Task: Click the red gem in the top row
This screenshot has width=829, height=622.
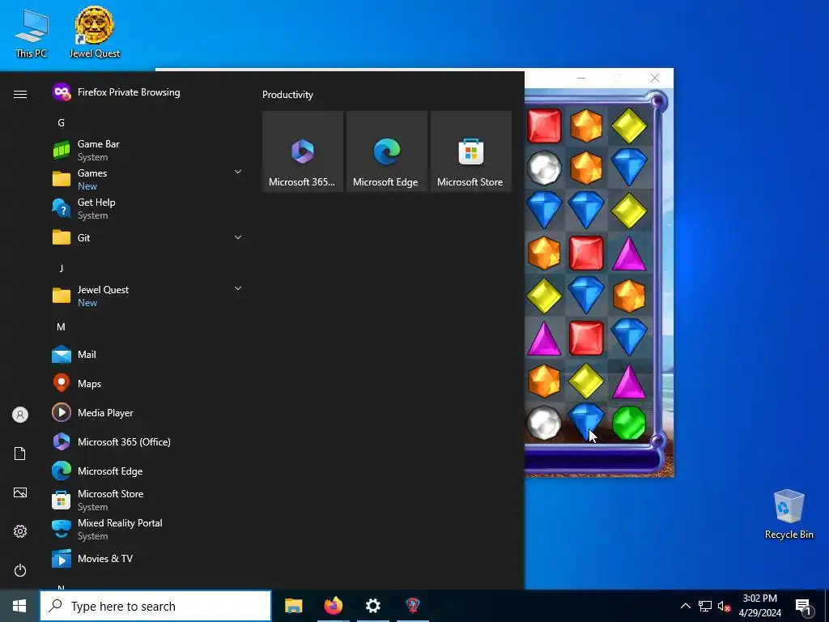Action: pos(544,126)
